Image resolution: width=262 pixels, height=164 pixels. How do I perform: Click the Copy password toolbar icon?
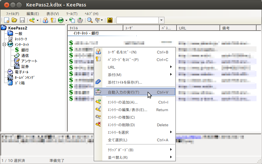tap(53, 20)
